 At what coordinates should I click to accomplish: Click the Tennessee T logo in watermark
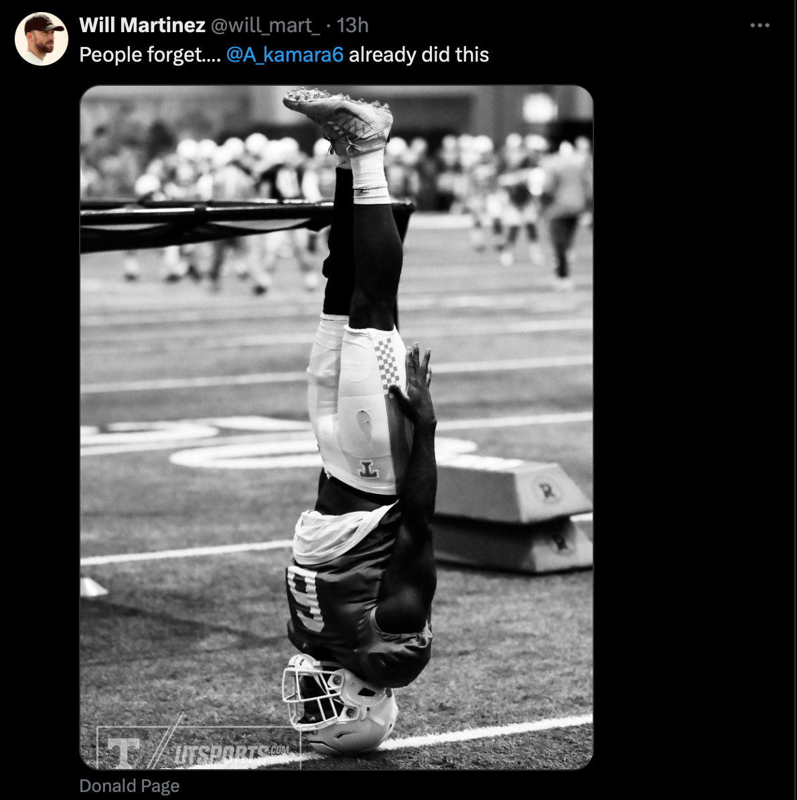point(124,752)
